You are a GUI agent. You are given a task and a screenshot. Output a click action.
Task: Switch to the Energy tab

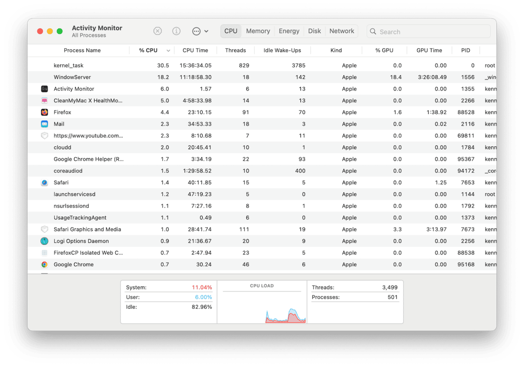point(289,31)
